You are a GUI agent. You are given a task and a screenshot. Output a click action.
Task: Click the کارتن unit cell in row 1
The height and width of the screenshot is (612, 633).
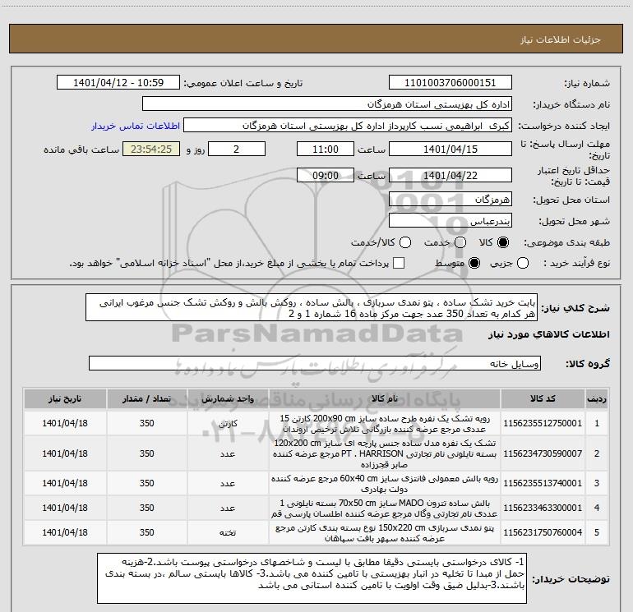pos(228,423)
